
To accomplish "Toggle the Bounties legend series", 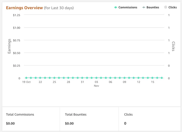I will coord(151,7).
